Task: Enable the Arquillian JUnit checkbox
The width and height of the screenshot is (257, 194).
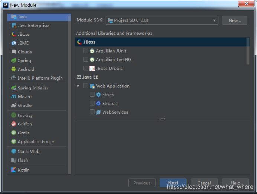Action: (x=86, y=51)
